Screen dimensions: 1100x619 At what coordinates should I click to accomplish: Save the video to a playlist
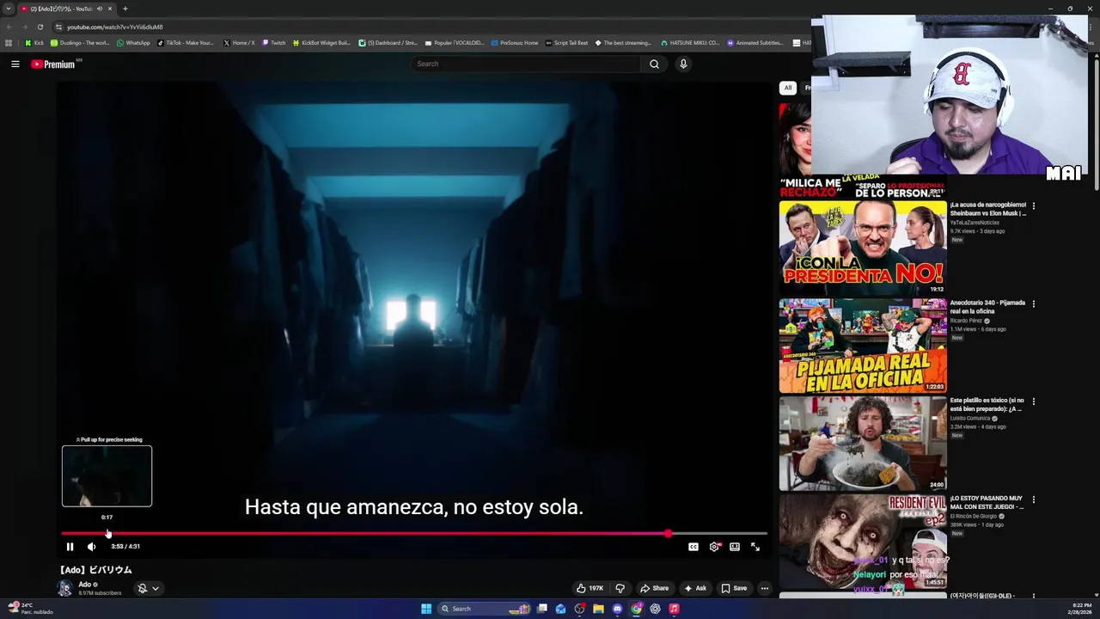pyautogui.click(x=734, y=588)
